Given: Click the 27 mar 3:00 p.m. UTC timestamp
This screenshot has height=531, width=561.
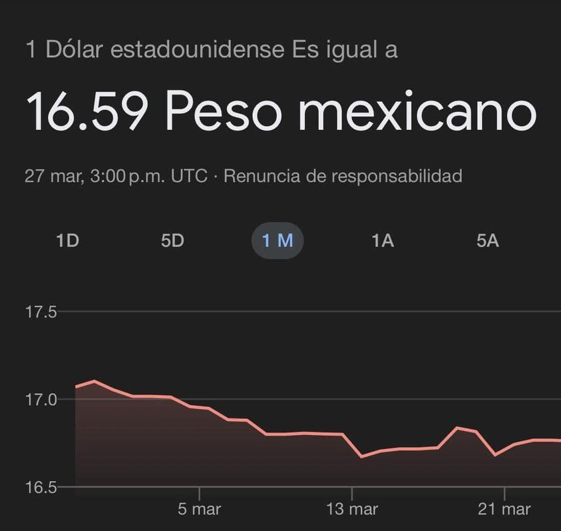Looking at the screenshot, I should 116,177.
